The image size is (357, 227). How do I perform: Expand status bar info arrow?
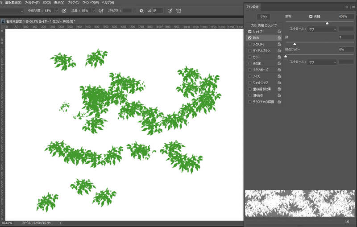(60, 223)
